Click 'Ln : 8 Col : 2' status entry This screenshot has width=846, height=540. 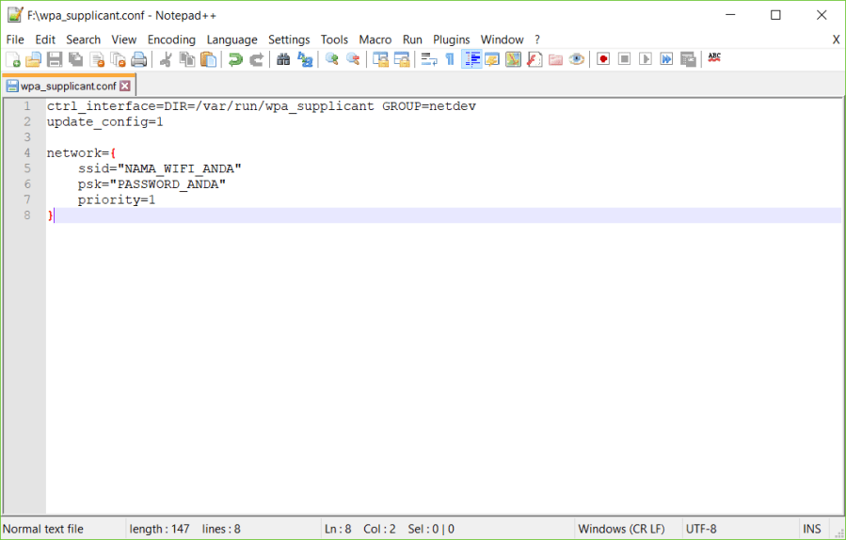tap(360, 529)
